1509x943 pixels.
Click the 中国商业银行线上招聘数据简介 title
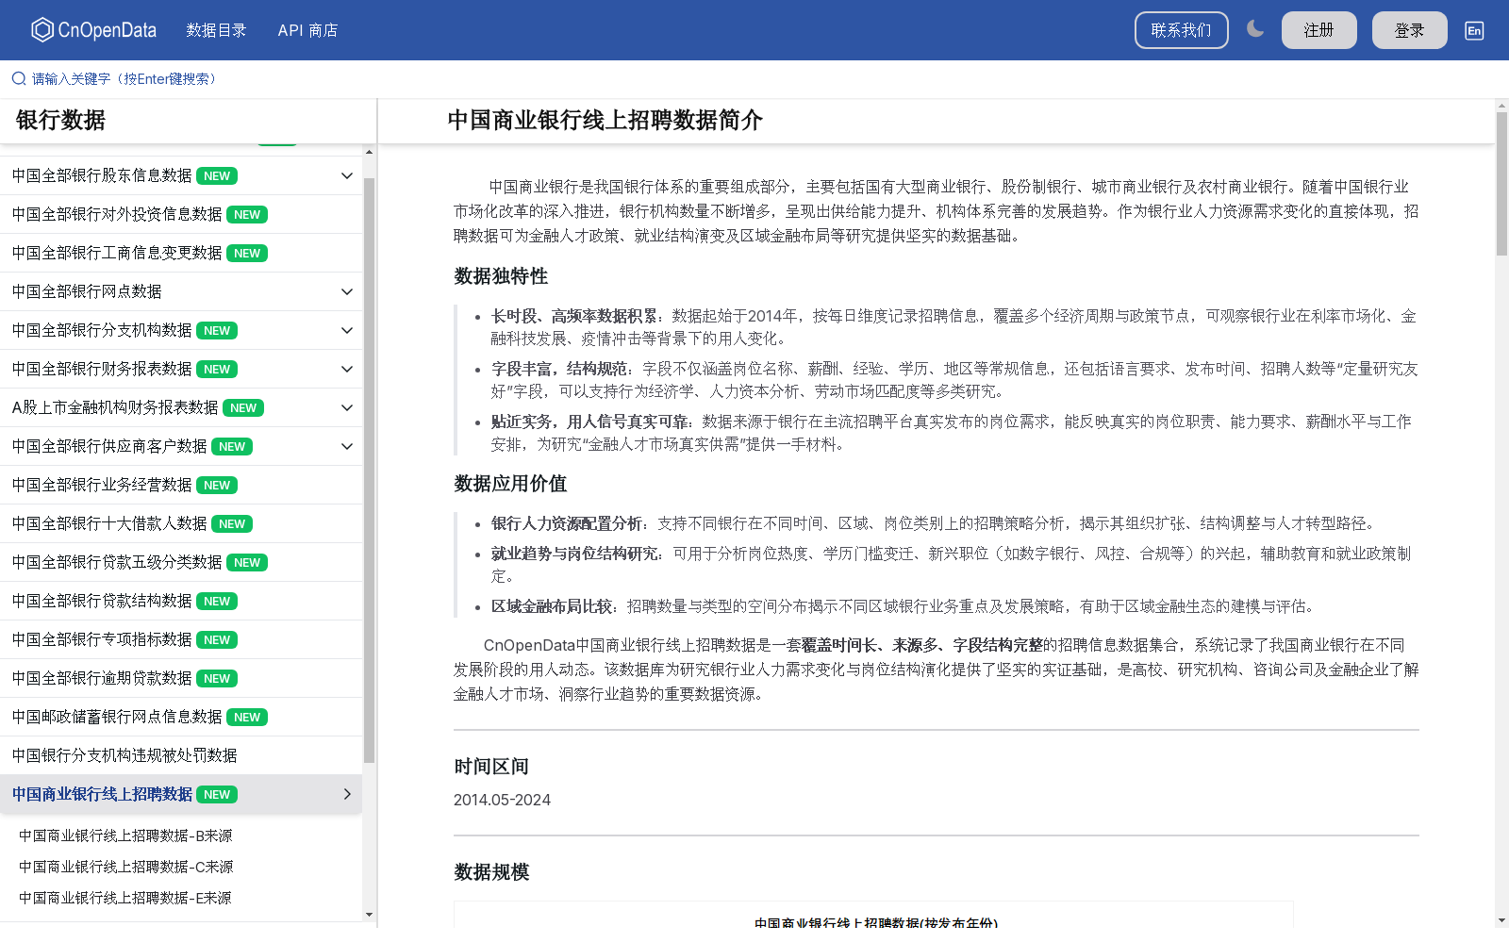coord(605,121)
